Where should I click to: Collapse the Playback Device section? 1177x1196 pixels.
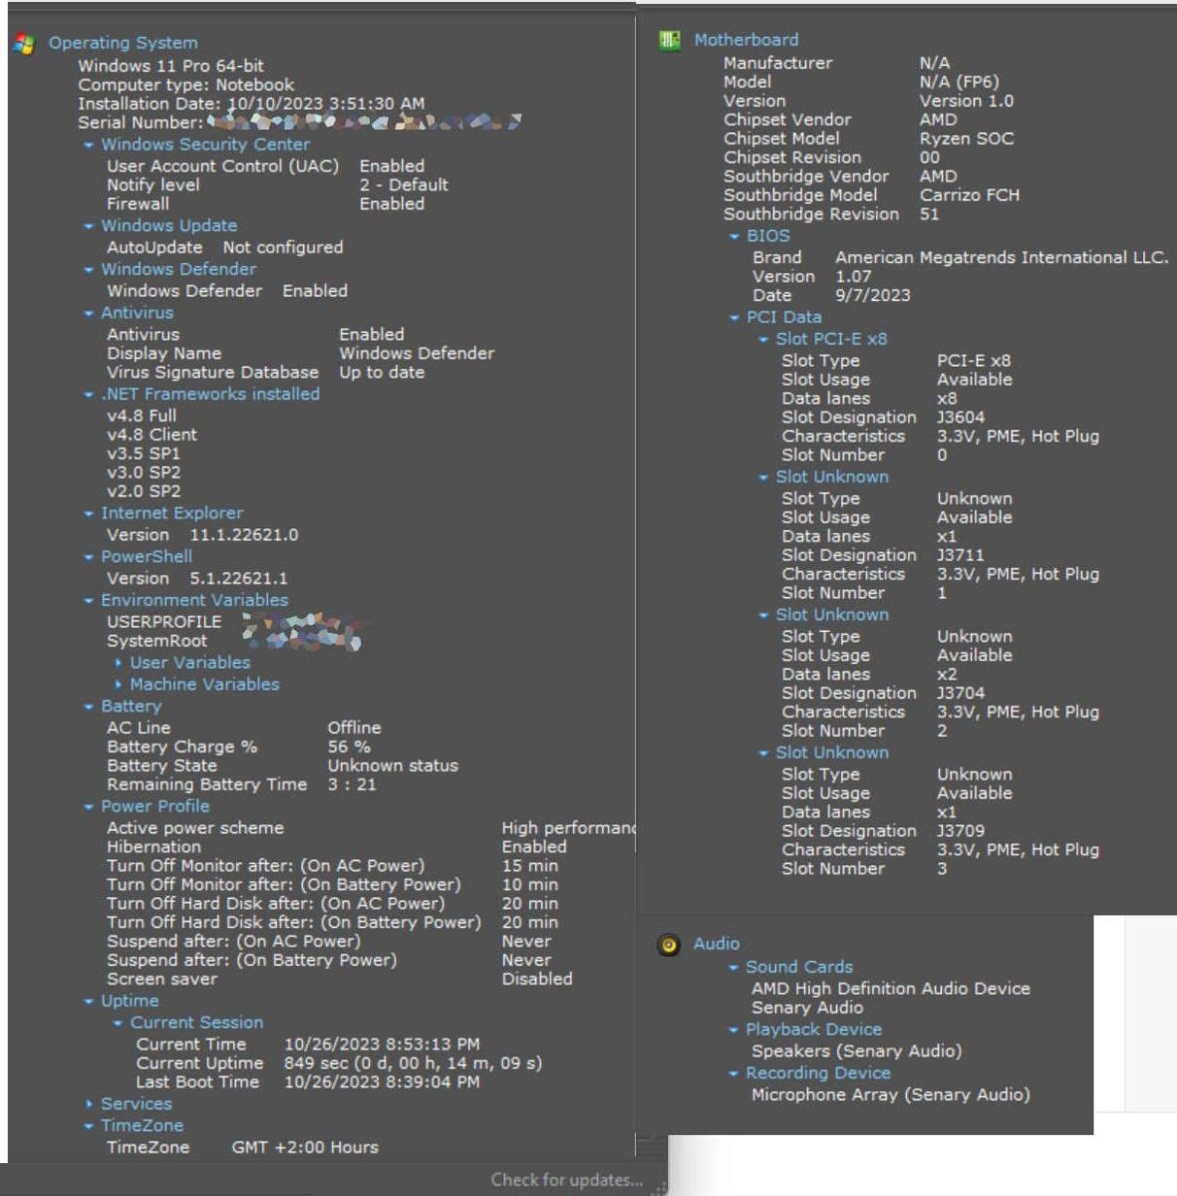[x=734, y=1032]
